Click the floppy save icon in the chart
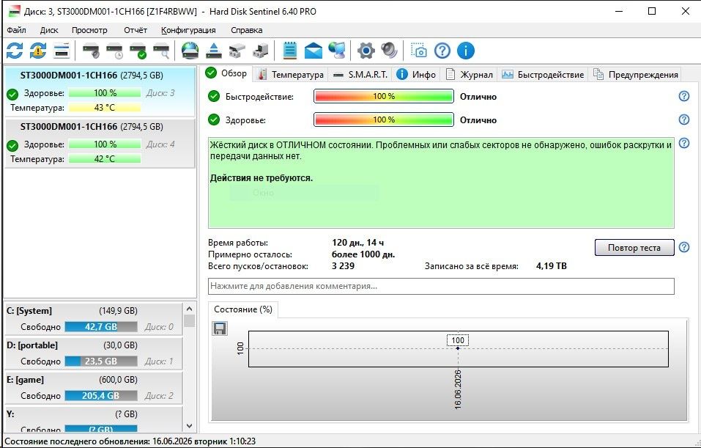The width and height of the screenshot is (701, 448). pyautogui.click(x=220, y=328)
